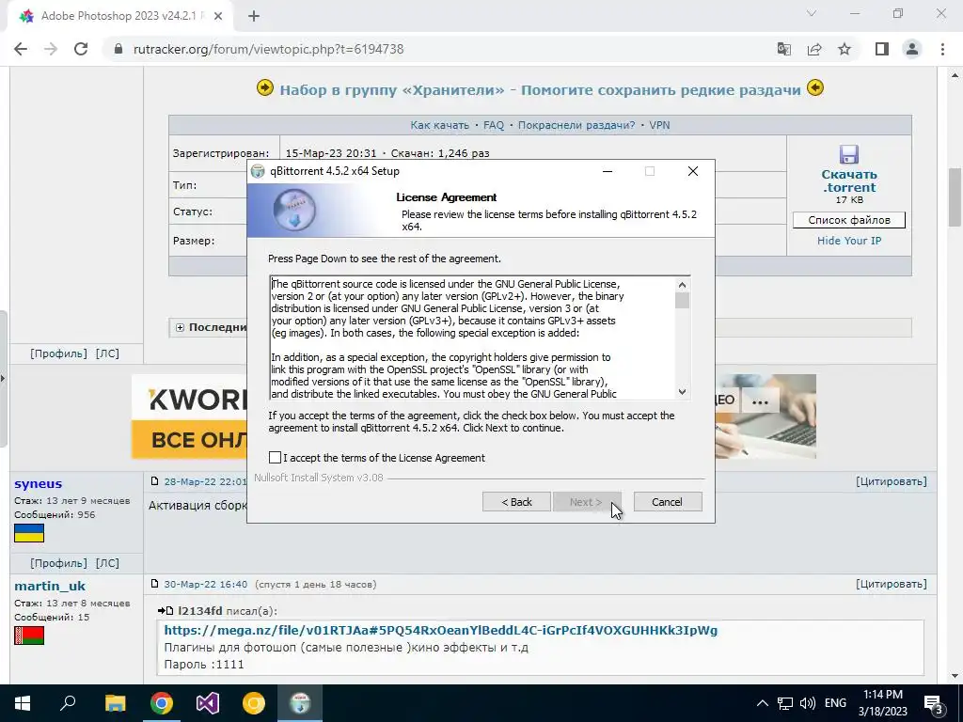The image size is (963, 722).
Task: Open Как качать link
Action: pos(440,125)
